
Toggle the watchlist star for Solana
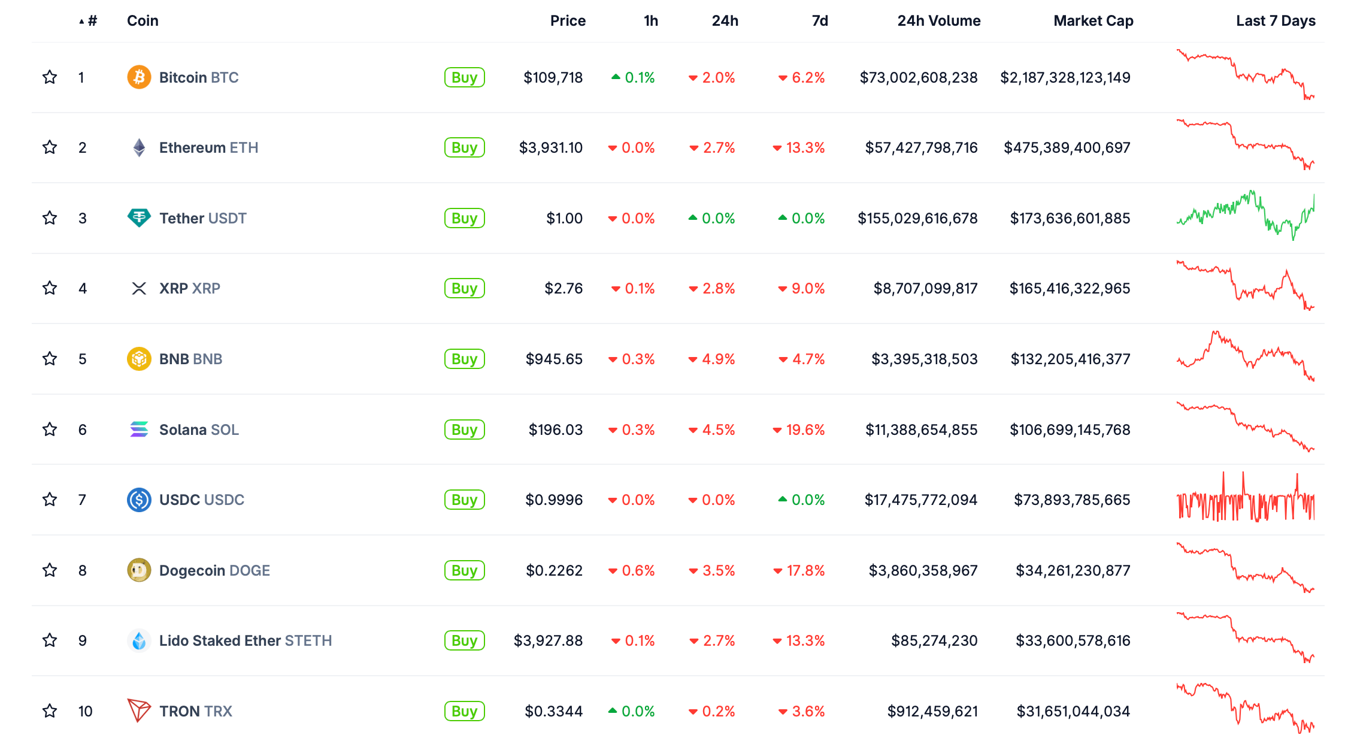[50, 430]
